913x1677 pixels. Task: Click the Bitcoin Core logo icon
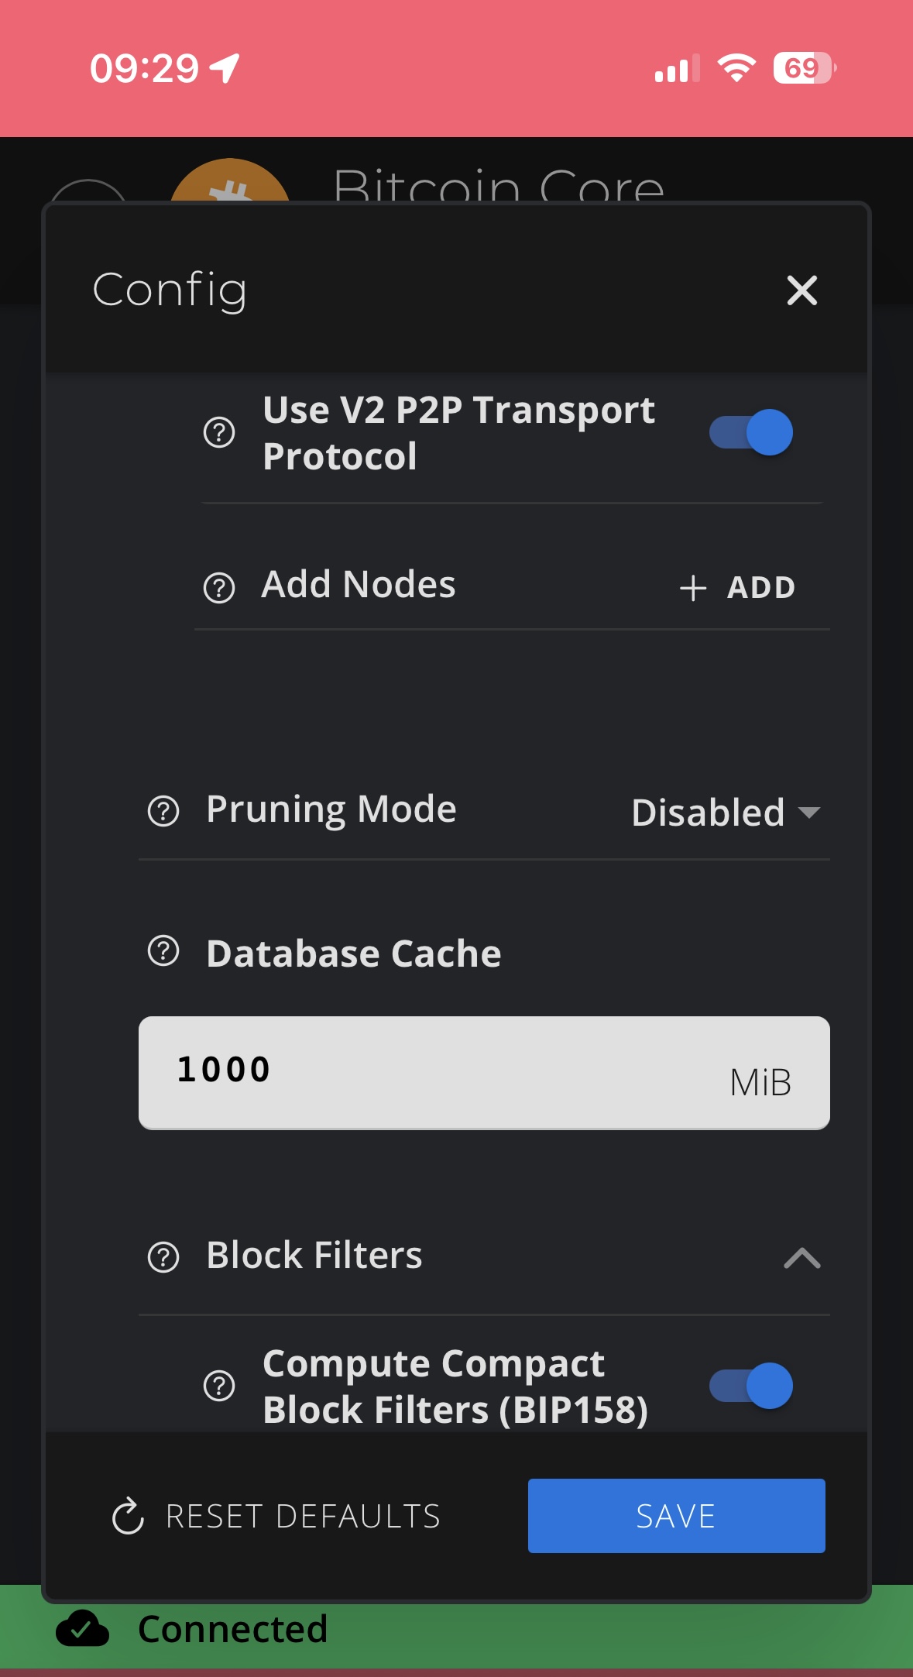click(230, 181)
